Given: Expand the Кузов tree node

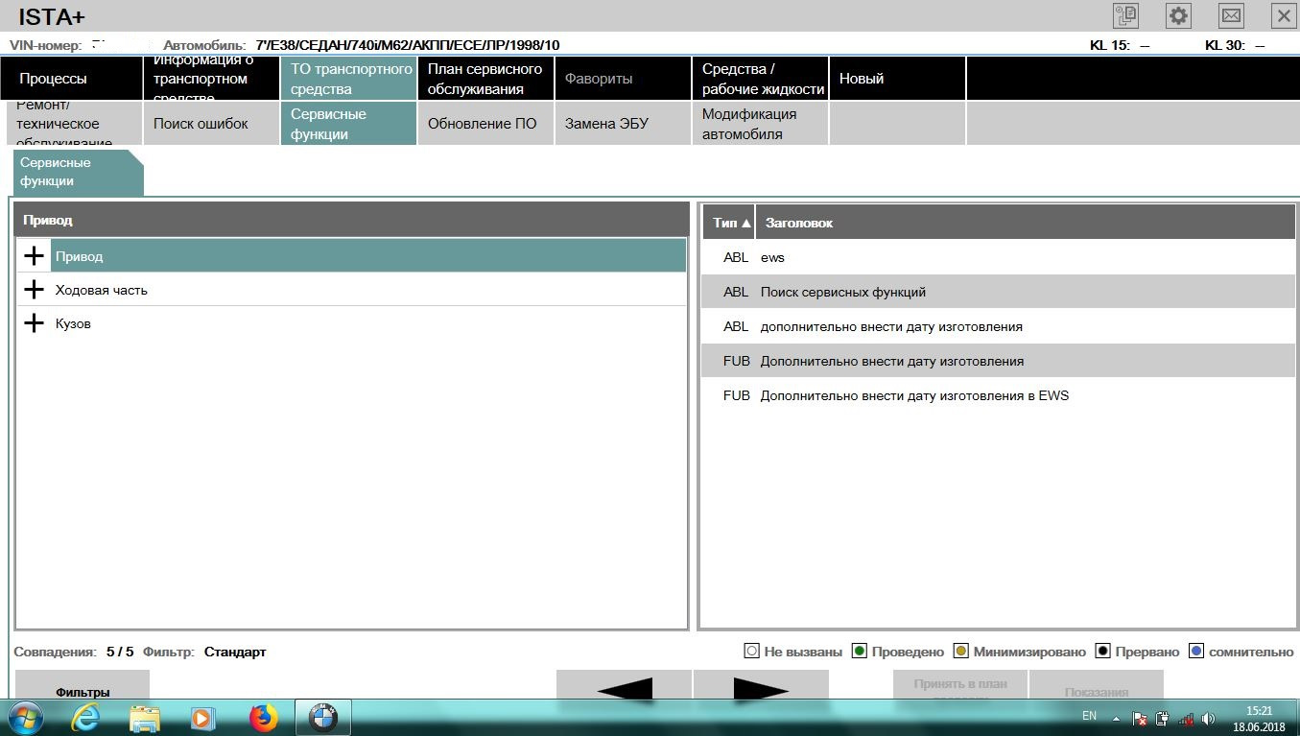Looking at the screenshot, I should (x=35, y=323).
